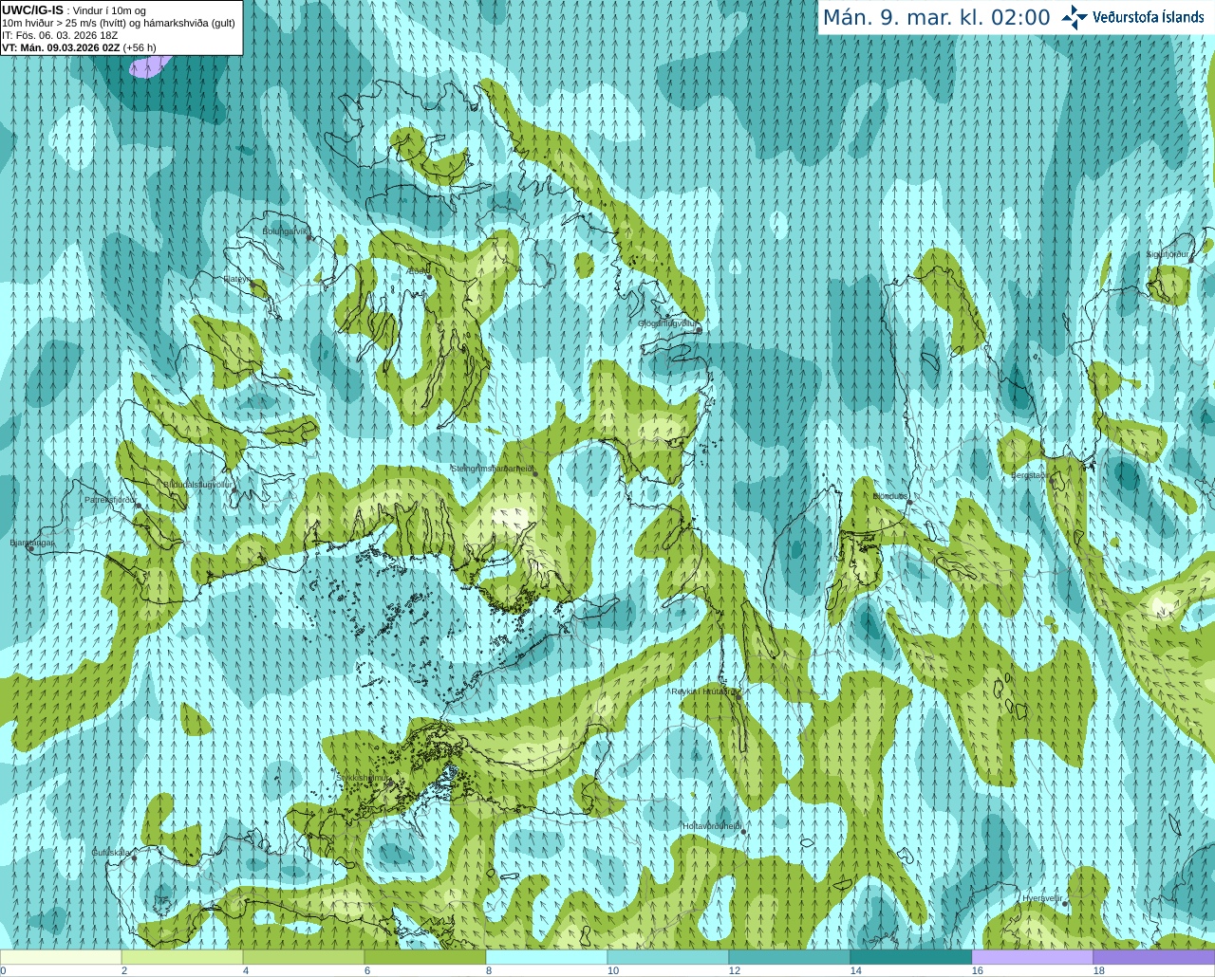The height and width of the screenshot is (977, 1215).
Task: Select the 4–6 m/s legend color
Action: 304,957
